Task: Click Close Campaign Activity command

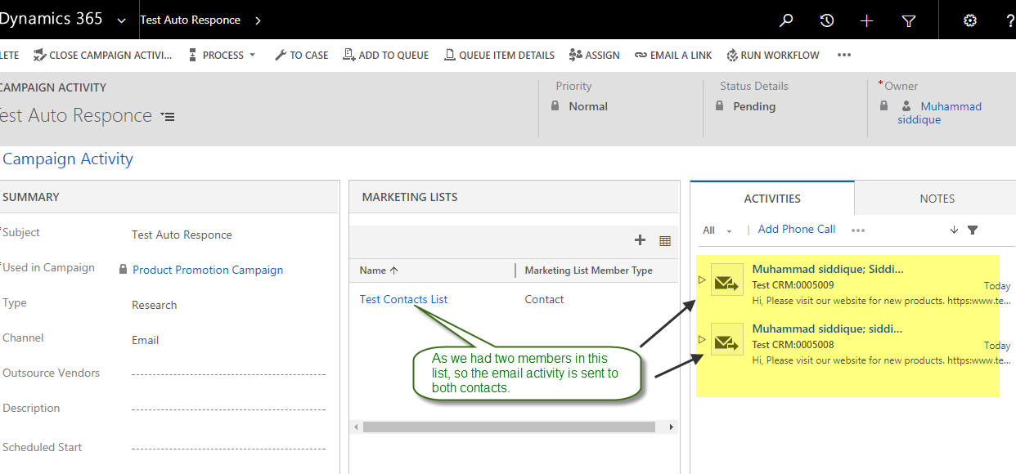Action: 103,55
